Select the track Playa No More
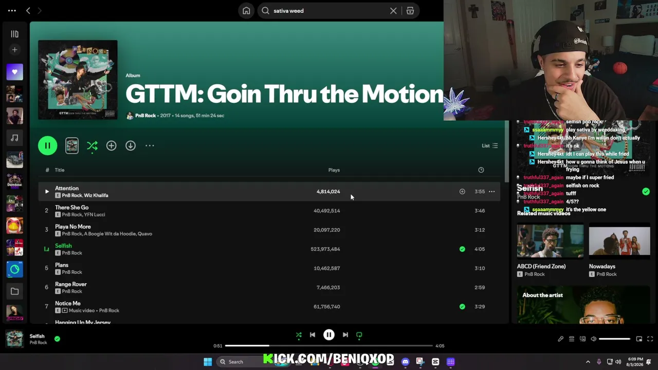 [x=73, y=227]
